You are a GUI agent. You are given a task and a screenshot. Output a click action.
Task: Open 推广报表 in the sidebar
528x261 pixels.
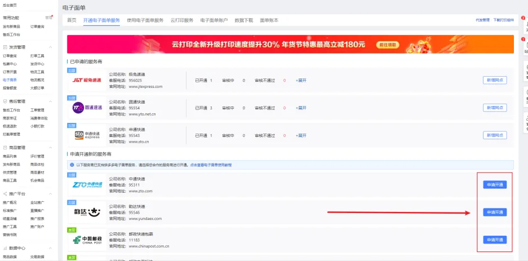point(37,219)
